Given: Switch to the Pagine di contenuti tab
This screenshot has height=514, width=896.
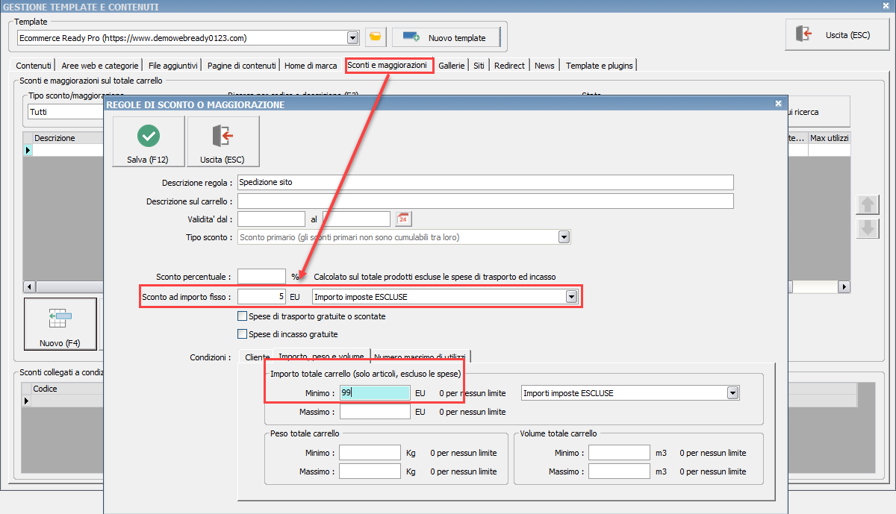Looking at the screenshot, I should pyautogui.click(x=241, y=66).
